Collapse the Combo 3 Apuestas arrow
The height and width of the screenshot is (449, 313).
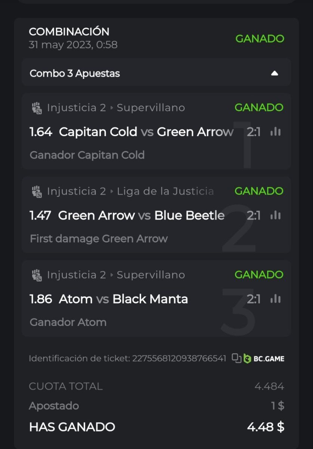(275, 73)
